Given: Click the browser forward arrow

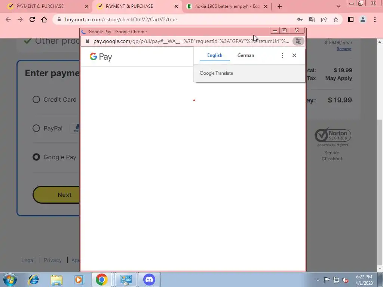Looking at the screenshot, I should (20, 19).
